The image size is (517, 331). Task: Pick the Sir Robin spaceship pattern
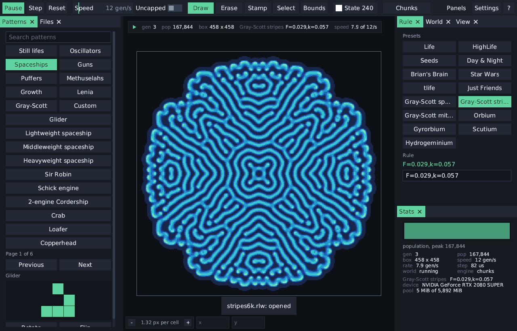58,174
